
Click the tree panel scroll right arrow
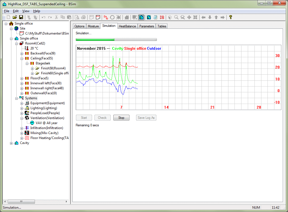click(66, 201)
